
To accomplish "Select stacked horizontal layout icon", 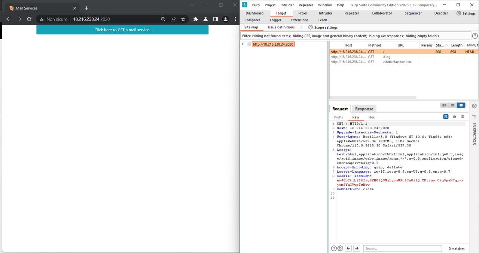I will tap(453, 105).
